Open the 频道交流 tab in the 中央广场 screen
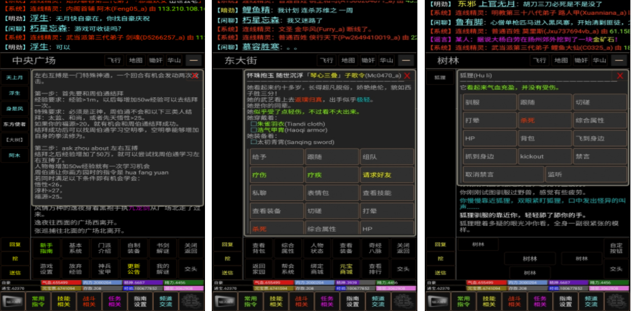This screenshot has width=631, height=311. 166,301
